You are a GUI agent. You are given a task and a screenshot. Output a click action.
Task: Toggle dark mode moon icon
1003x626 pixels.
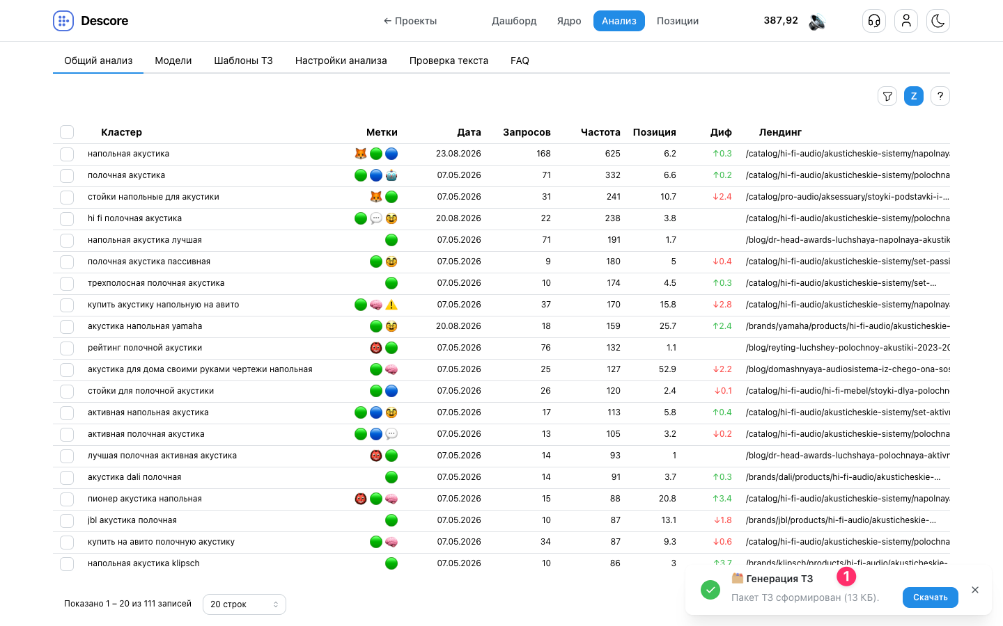point(938,21)
